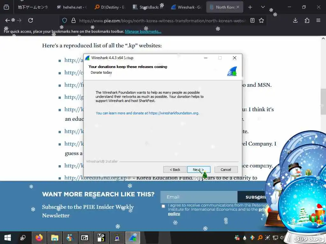This screenshot has width=326, height=244.
Task: Reload the current page
Action: (x=31, y=20)
